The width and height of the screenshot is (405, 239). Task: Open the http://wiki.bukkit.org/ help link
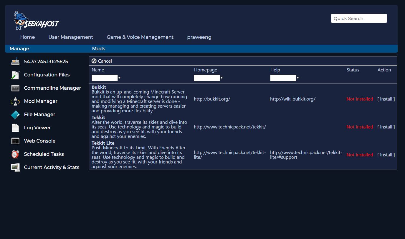pos(292,99)
